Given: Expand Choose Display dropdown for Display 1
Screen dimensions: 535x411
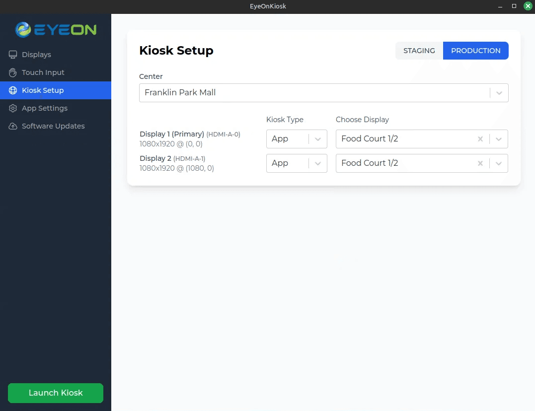Looking at the screenshot, I should [499, 138].
